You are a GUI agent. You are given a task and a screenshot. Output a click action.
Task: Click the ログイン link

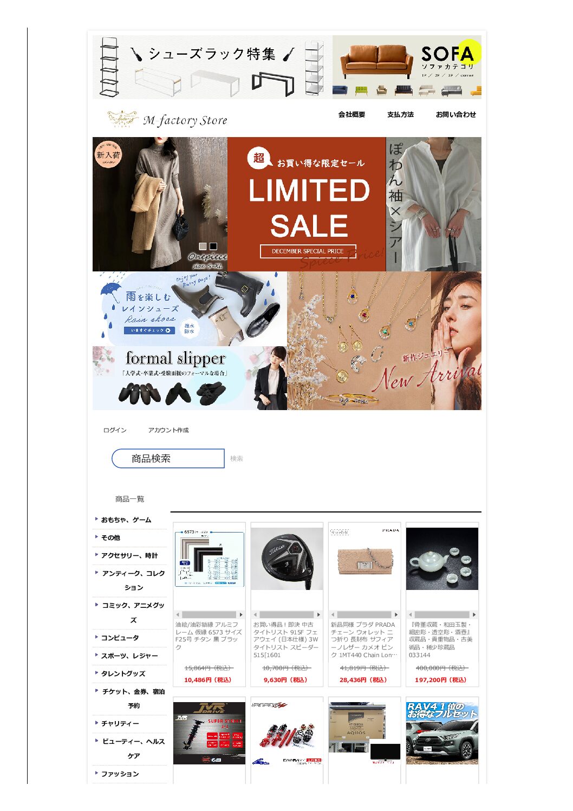pyautogui.click(x=115, y=430)
